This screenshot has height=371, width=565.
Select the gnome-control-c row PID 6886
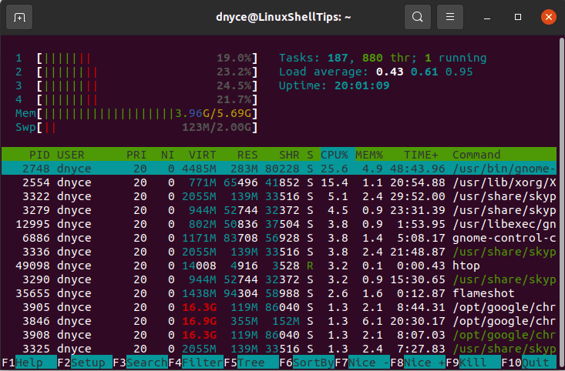click(279, 238)
